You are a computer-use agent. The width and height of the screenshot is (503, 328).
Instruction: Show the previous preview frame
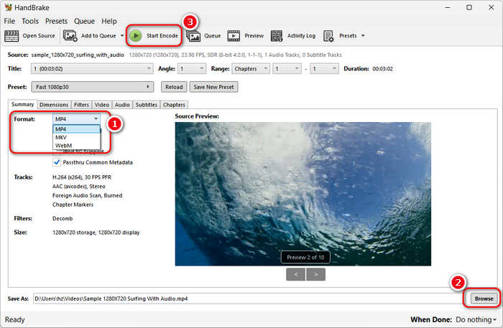(x=296, y=274)
